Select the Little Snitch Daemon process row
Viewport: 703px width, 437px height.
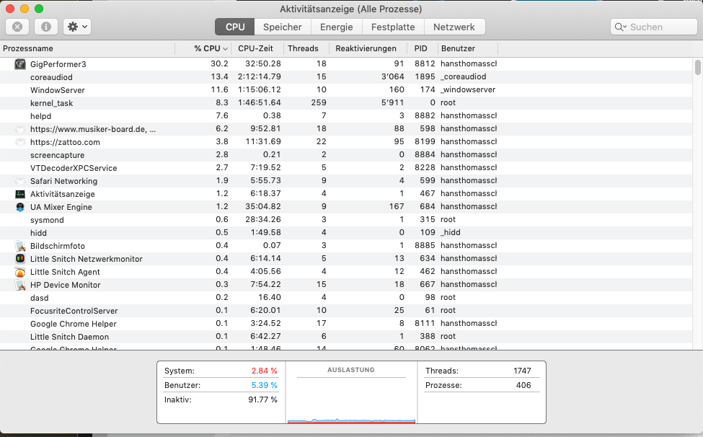click(346, 337)
